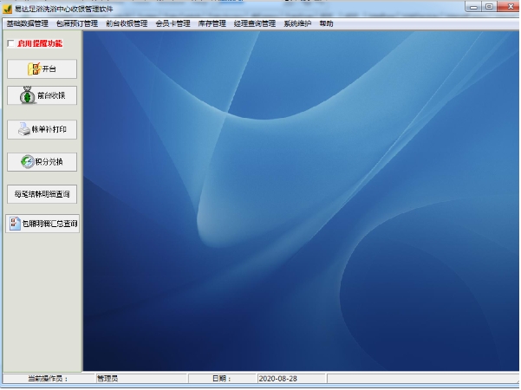Click the 每笔结帐明细查询 button
Image resolution: width=521 pixels, height=390 pixels.
[x=42, y=194]
